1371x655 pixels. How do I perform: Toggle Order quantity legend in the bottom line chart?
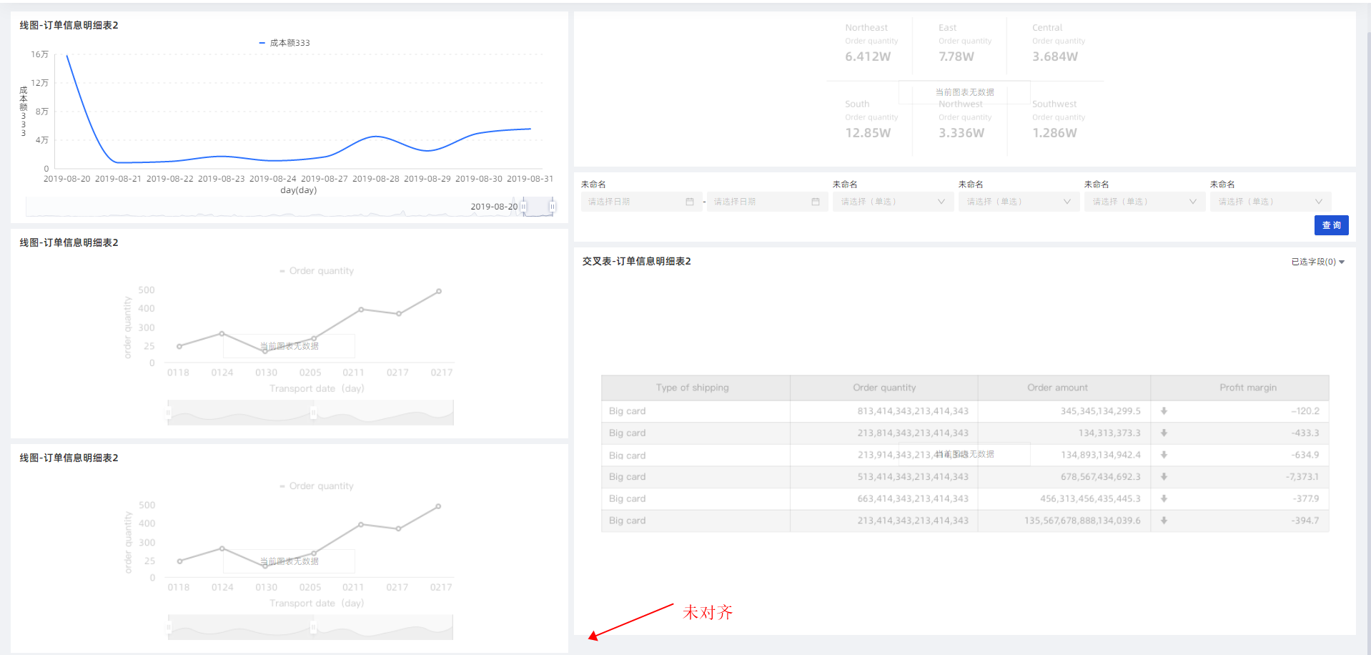317,486
